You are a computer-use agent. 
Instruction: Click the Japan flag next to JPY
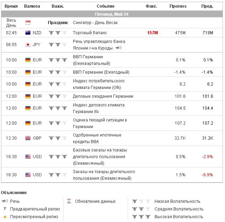(x=28, y=45)
